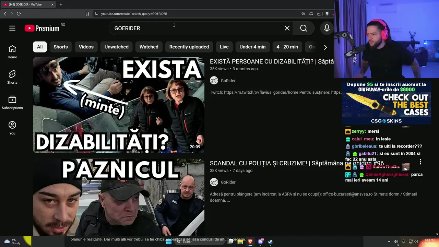
Task: Click chat username calul_meu
Action: (x=363, y=139)
